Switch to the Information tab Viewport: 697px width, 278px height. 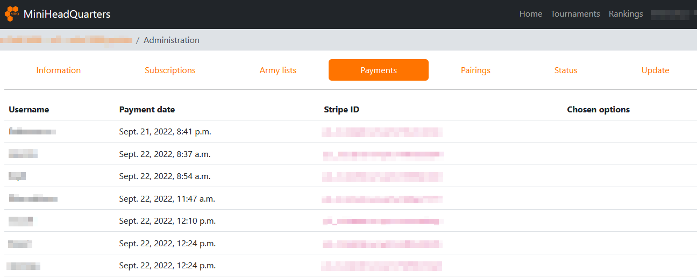59,70
